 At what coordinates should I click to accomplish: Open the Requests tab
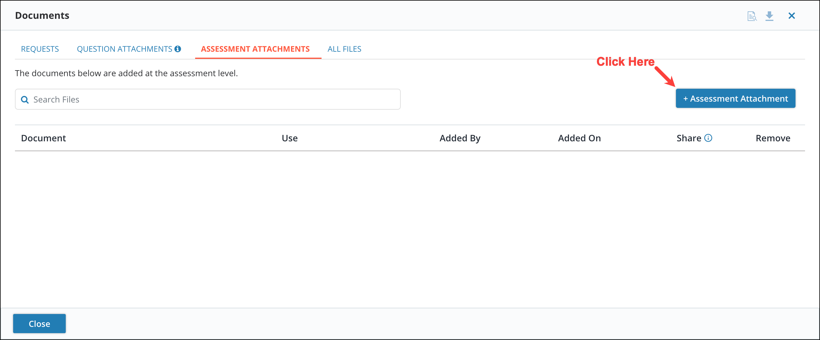[x=40, y=49]
